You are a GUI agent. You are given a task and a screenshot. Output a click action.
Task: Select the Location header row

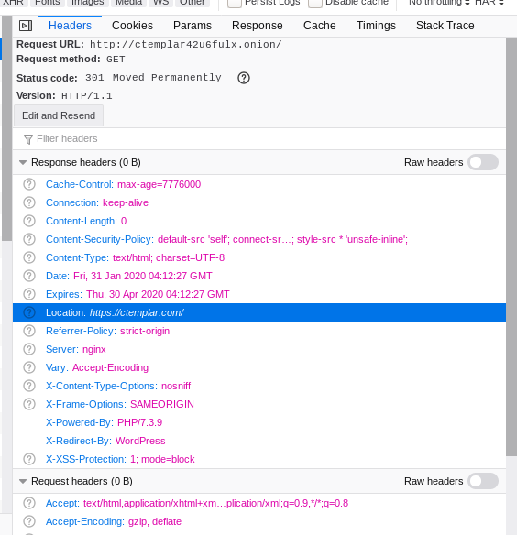click(x=259, y=312)
